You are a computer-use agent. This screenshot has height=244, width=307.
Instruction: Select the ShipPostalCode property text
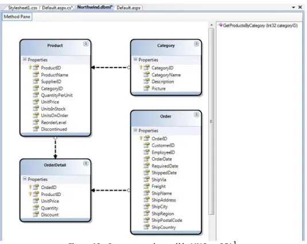(x=167, y=221)
